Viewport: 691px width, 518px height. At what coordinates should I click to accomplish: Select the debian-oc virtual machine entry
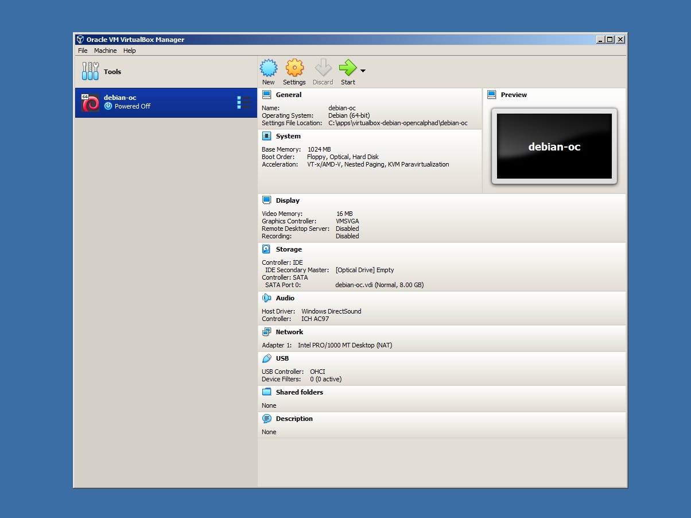point(166,103)
